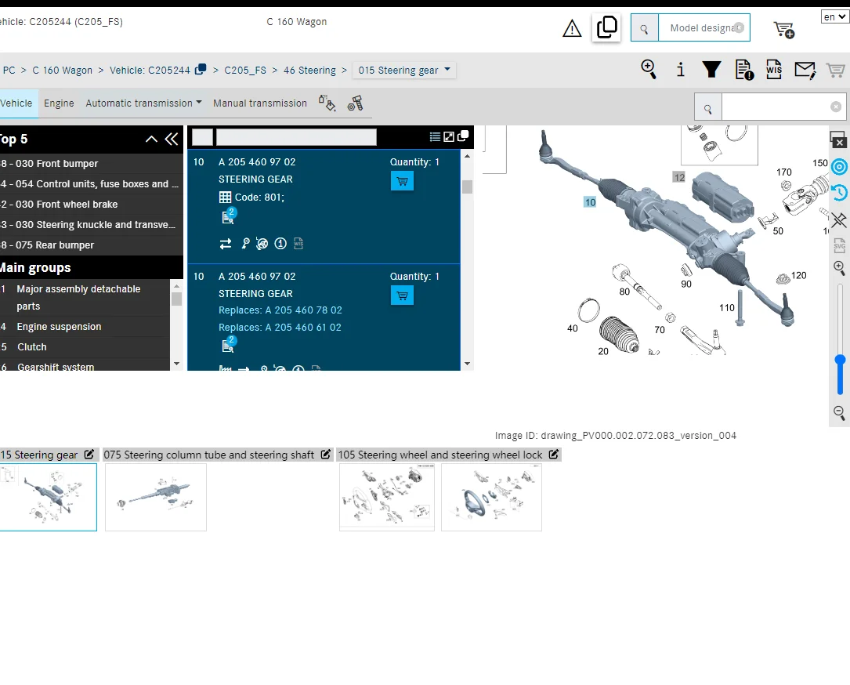Open the funnel filter icon
The image size is (850, 685).
(x=711, y=70)
